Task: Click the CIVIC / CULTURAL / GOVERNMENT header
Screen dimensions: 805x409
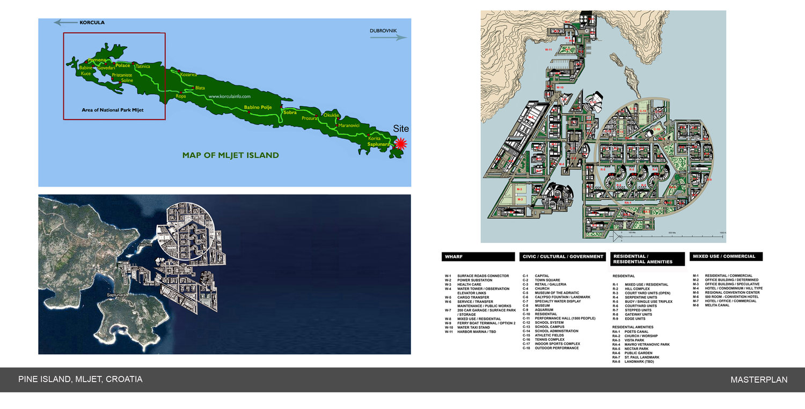Action: (563, 257)
